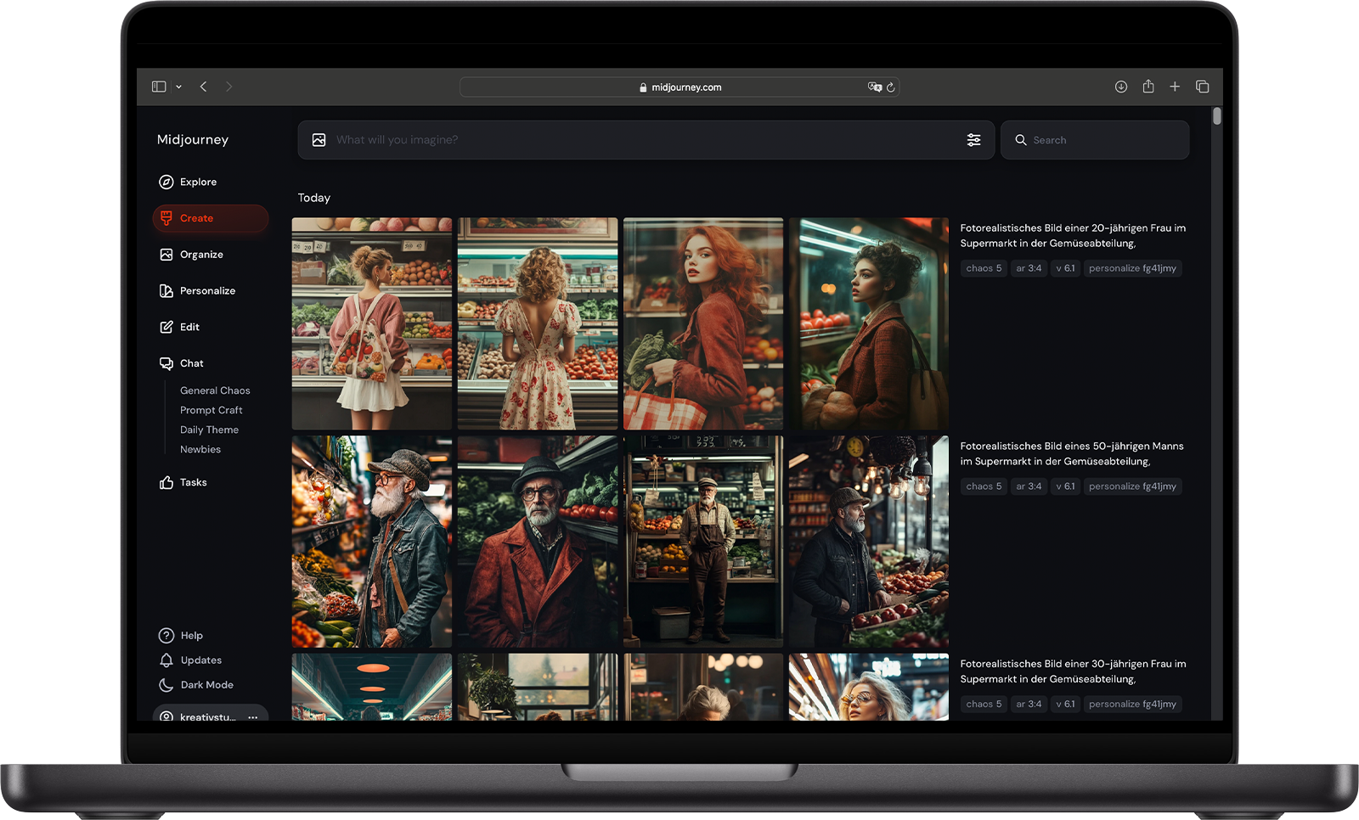
Task: Click the Safari downloads icon
Action: 1121,87
